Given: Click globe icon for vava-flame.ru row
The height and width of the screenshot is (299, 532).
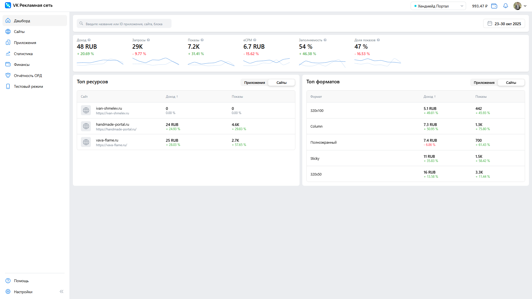Looking at the screenshot, I should point(86,142).
